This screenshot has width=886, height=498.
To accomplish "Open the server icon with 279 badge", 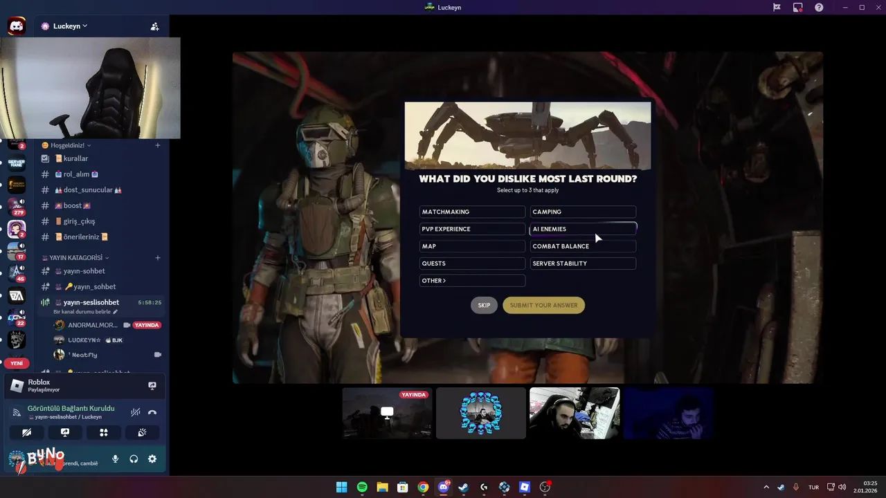I will [17, 206].
